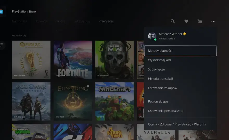The height and width of the screenshot is (140, 229).
Task: Open the Elden Ring game tile
Action: [x=73, y=101]
